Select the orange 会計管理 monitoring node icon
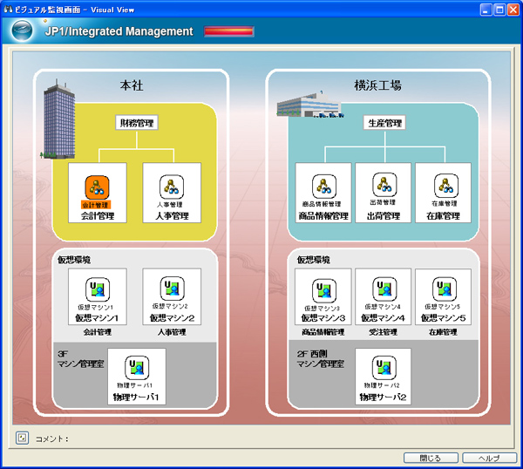523x469 pixels. [97, 187]
